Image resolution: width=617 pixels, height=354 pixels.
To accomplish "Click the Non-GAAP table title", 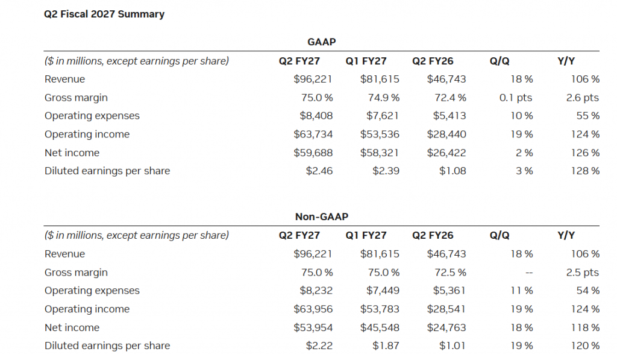I will pyautogui.click(x=322, y=217).
